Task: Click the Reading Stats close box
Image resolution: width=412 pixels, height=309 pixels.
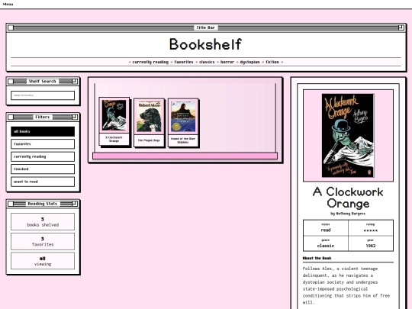Action: (x=11, y=204)
